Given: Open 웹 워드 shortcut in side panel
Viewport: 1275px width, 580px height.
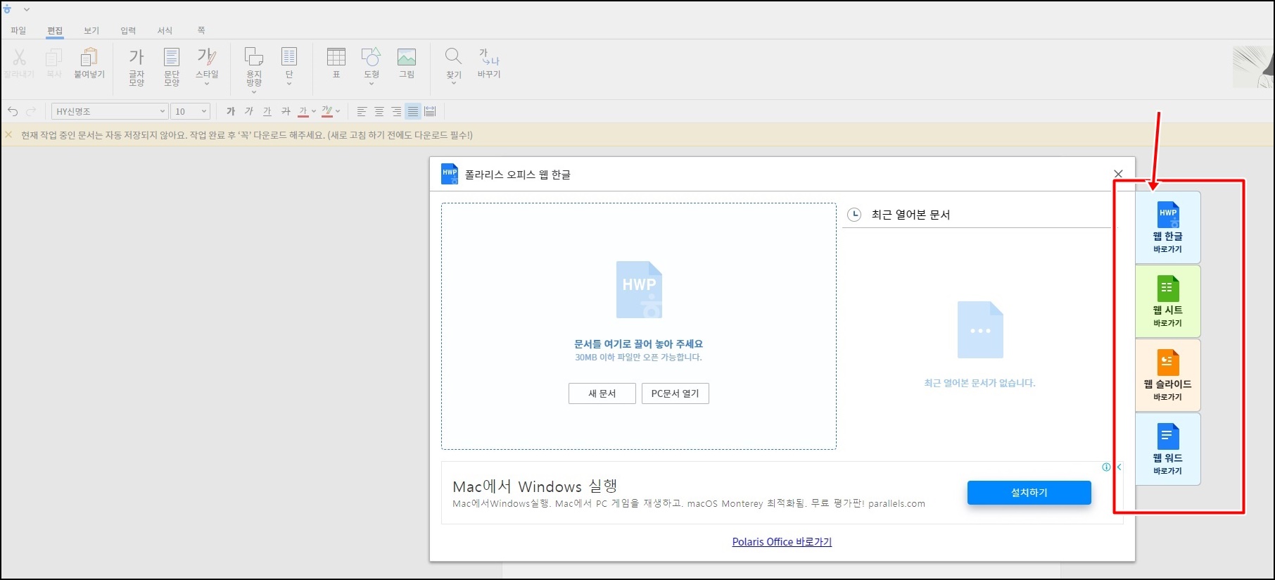Looking at the screenshot, I should [x=1167, y=449].
